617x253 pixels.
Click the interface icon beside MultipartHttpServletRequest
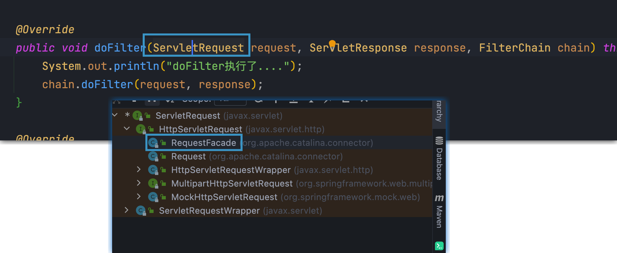pos(153,183)
